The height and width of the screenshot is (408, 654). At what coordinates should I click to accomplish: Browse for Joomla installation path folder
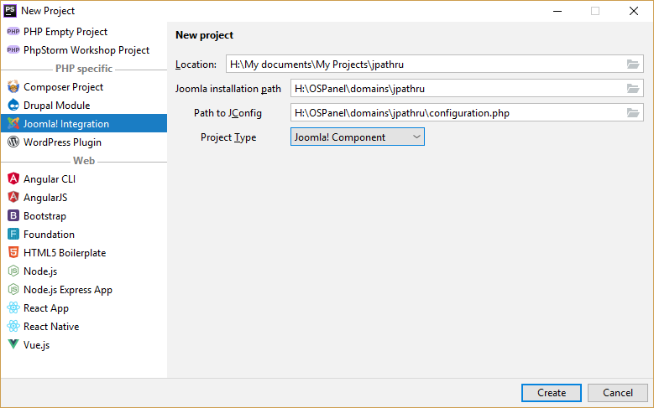[x=633, y=88]
